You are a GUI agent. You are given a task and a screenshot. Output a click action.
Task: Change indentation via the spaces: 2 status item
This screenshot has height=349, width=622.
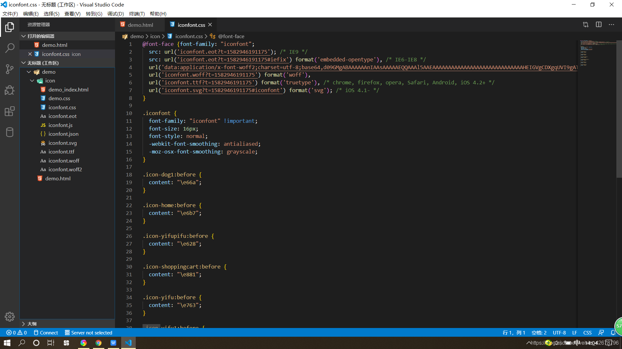(x=539, y=333)
